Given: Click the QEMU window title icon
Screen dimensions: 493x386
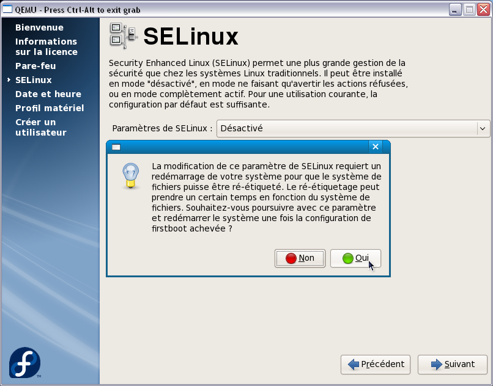Looking at the screenshot, I should (7, 9).
